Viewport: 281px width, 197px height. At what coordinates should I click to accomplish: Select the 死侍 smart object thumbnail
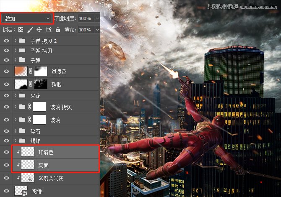pos(21,191)
